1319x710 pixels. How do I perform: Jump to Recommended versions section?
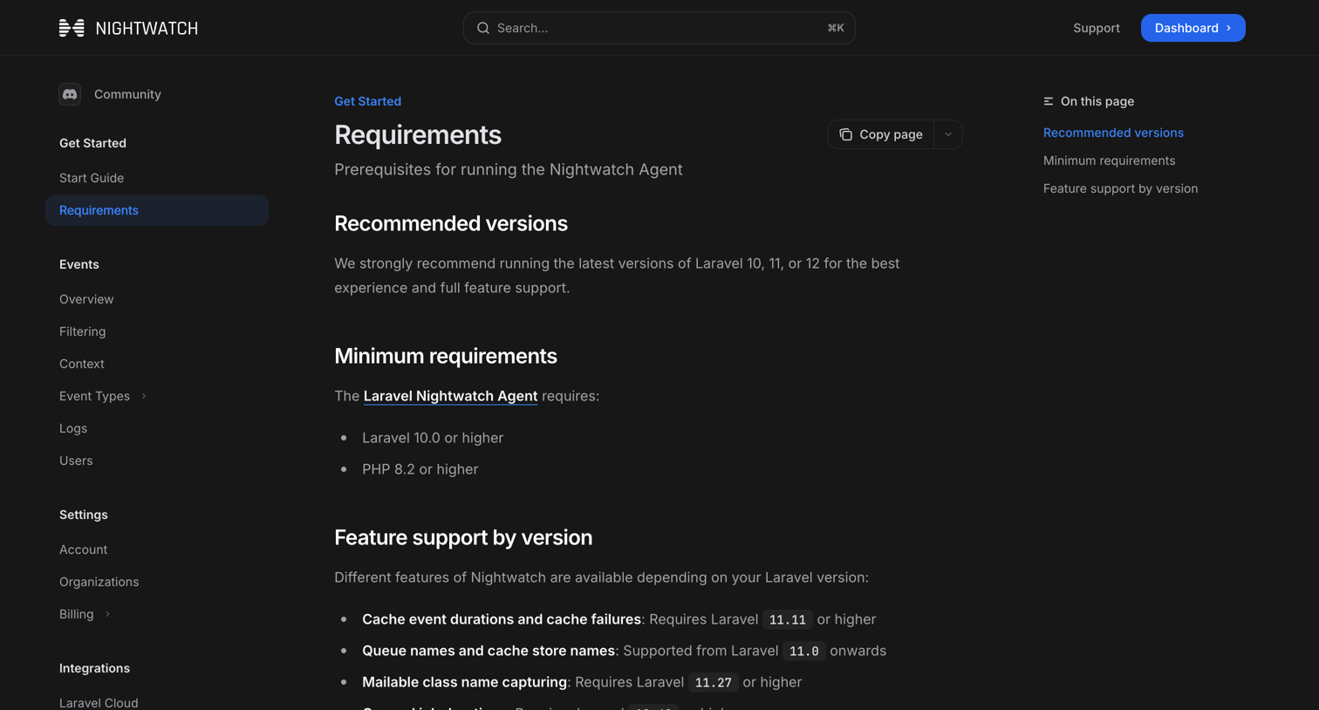1113,133
